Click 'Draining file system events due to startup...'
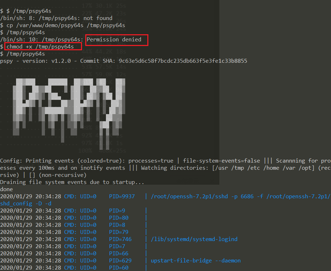The height and width of the screenshot is (271, 331). tap(72, 182)
